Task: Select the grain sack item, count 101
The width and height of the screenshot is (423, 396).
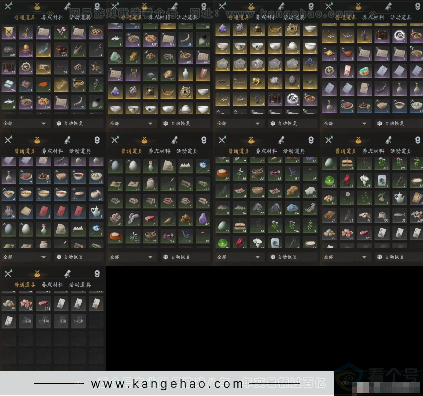Action: (382, 215)
